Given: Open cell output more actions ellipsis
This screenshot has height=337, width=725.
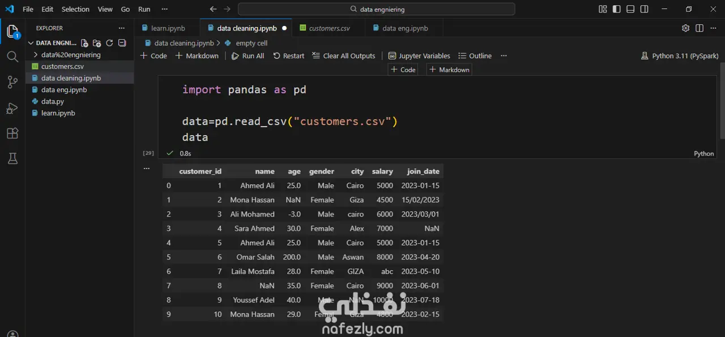Looking at the screenshot, I should 146,168.
